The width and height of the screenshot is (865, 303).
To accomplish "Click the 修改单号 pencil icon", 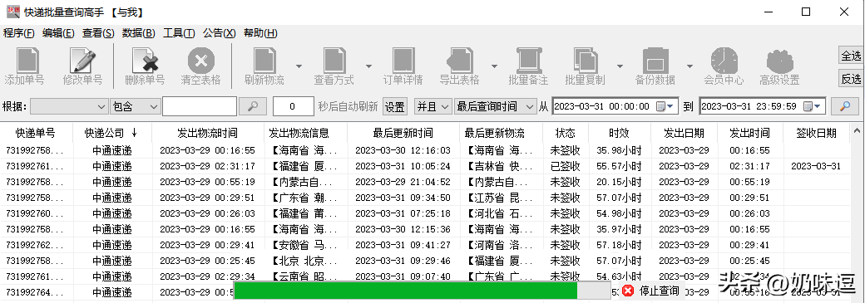I will (82, 61).
